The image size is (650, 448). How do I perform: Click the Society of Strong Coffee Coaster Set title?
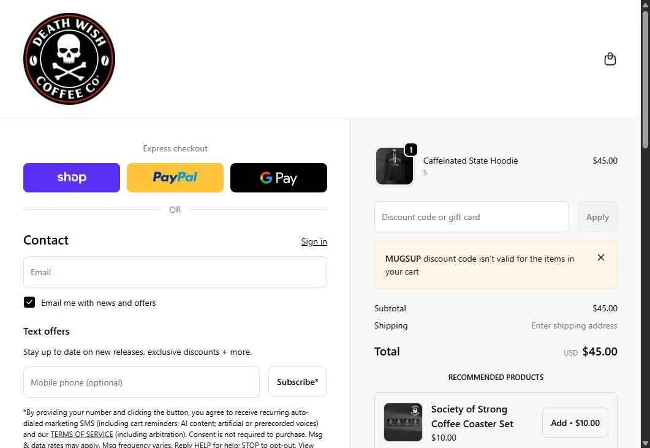tap(472, 416)
